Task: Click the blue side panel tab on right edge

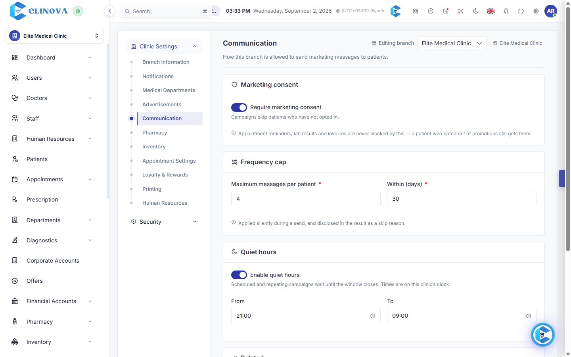Action: pos(562,178)
